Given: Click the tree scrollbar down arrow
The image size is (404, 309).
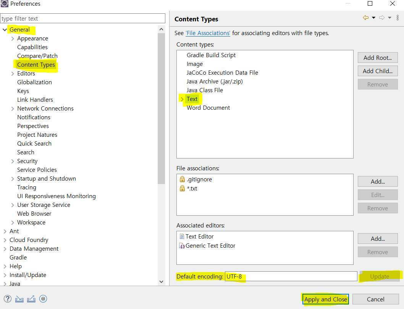Looking at the screenshot, I should (x=161, y=282).
